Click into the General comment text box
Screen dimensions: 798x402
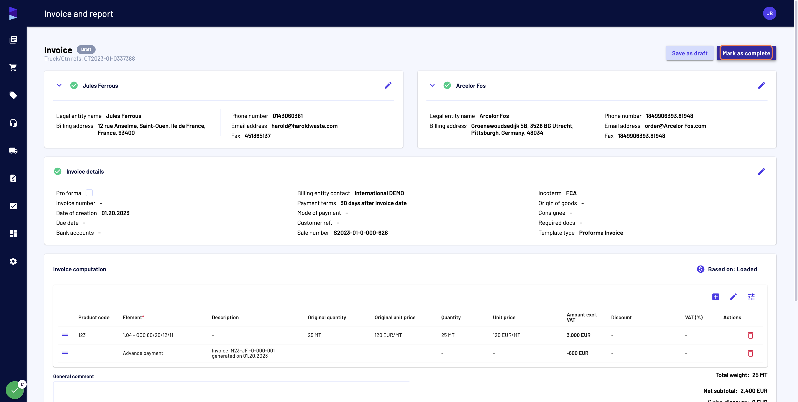(231, 392)
